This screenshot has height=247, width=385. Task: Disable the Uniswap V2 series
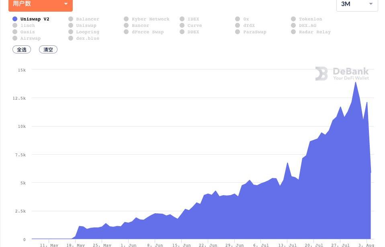click(35, 19)
